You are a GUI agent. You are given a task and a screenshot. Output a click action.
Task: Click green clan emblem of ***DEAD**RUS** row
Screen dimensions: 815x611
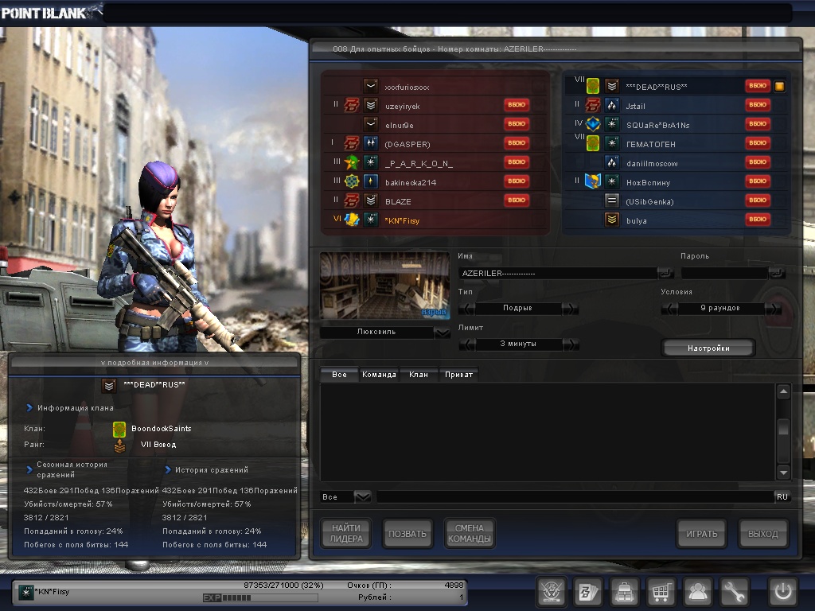coord(592,86)
